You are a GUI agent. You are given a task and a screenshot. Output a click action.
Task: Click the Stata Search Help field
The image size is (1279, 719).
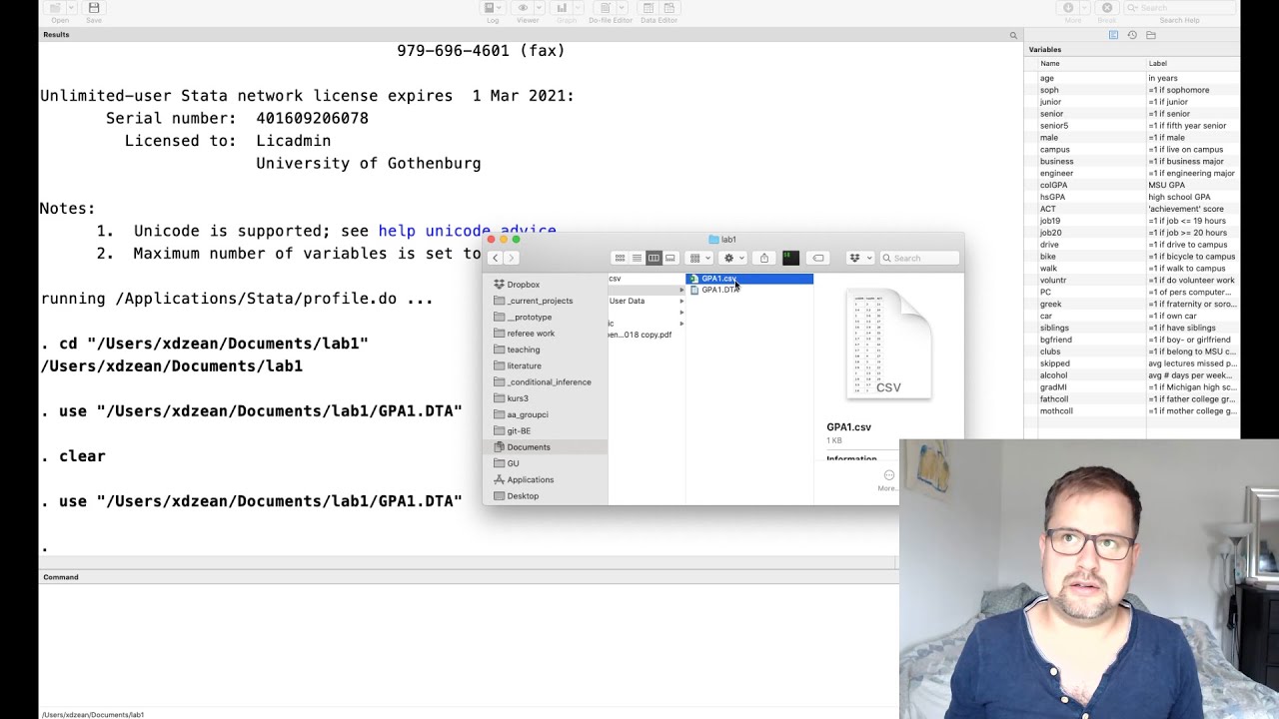pos(1179,8)
